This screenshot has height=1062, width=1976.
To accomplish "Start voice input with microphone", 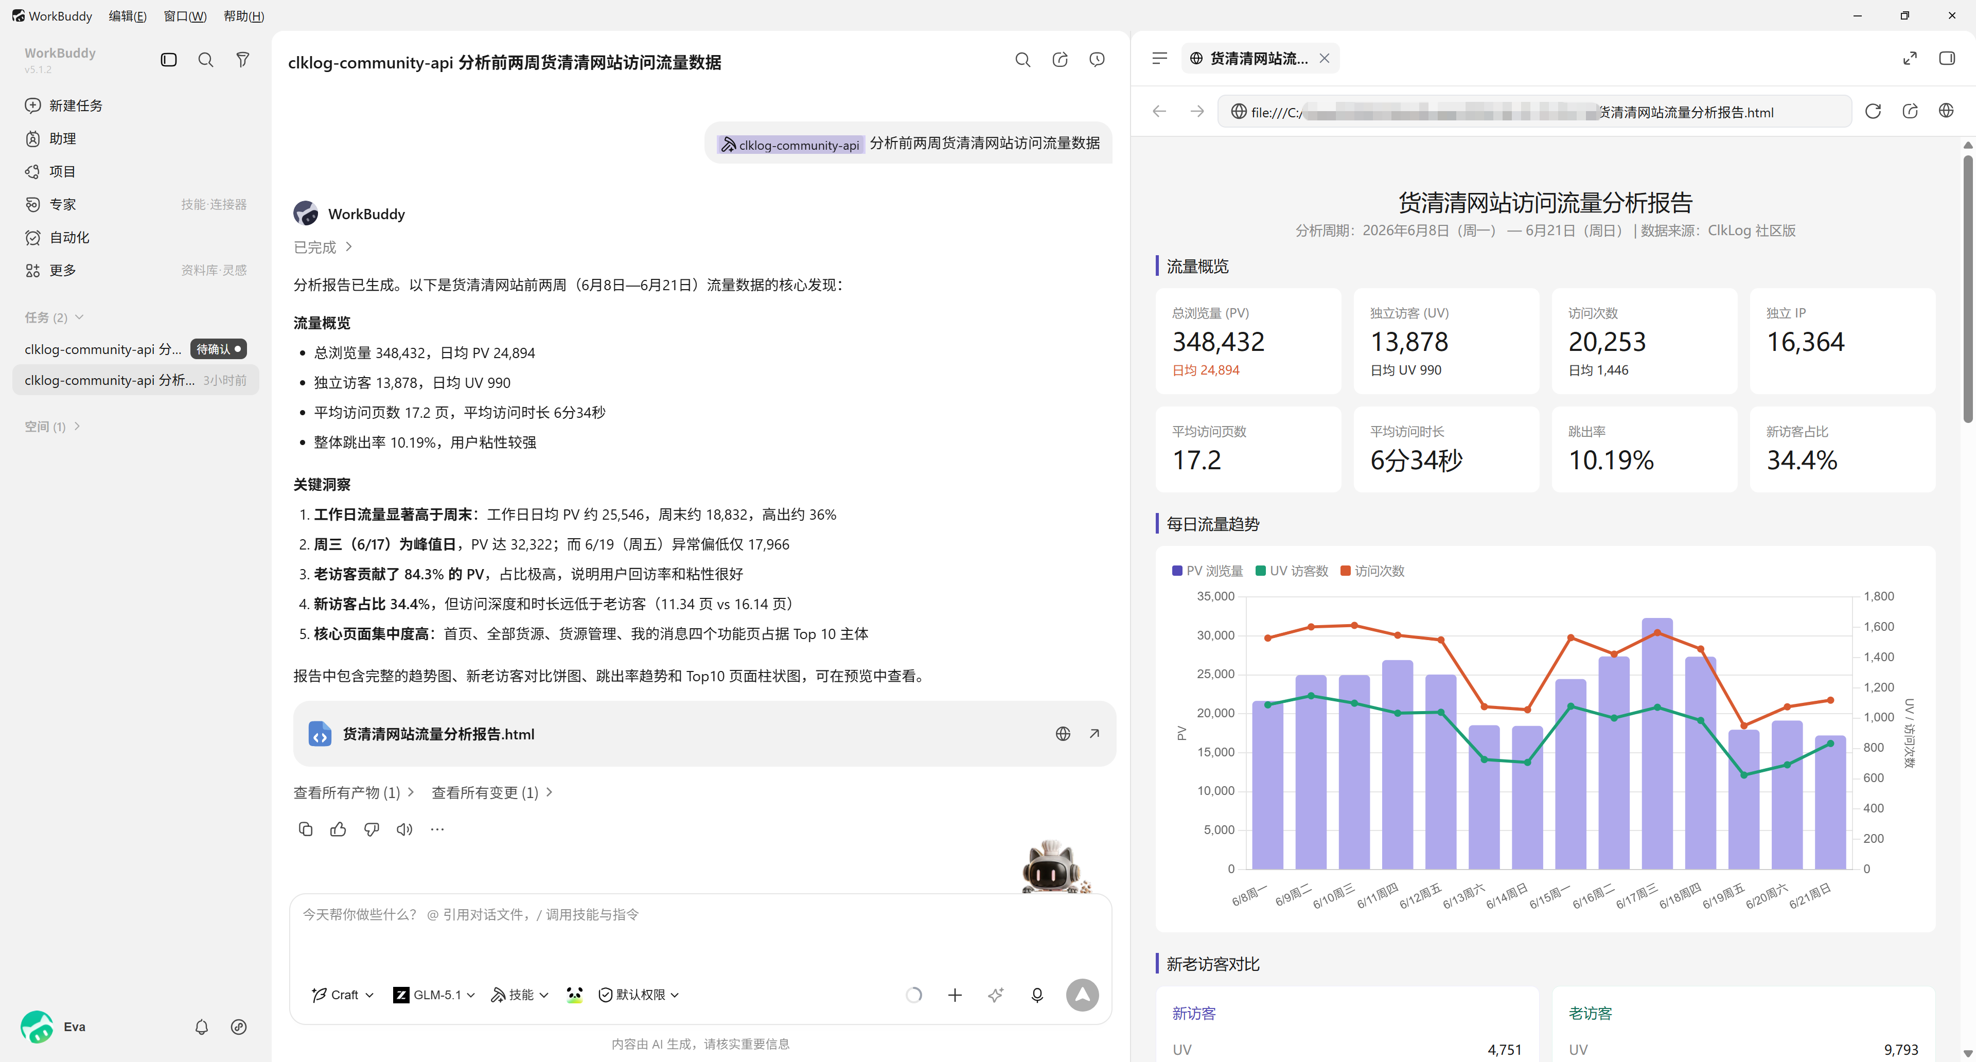I will click(1037, 995).
